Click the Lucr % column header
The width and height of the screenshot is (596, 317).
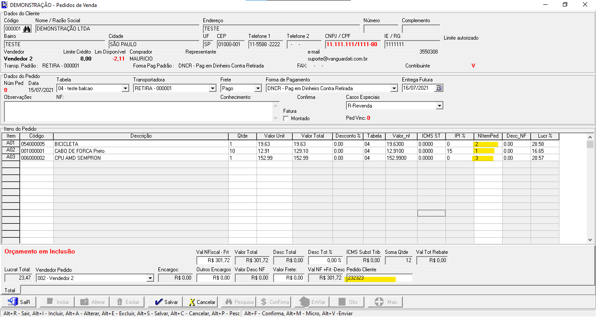coord(545,136)
